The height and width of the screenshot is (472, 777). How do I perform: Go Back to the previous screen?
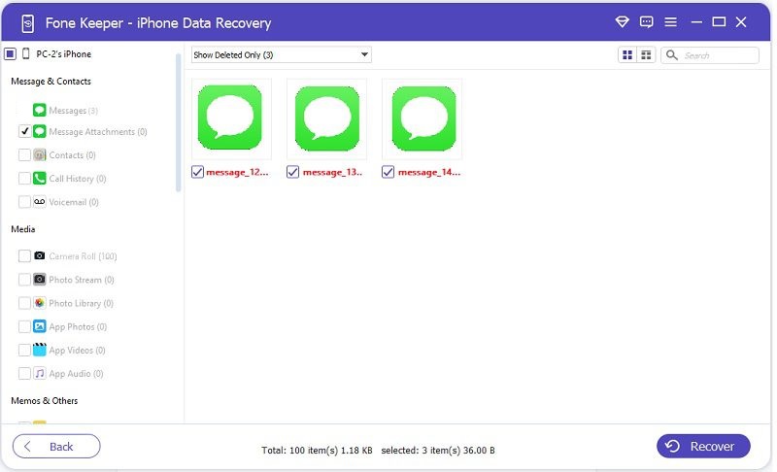pyautogui.click(x=56, y=447)
